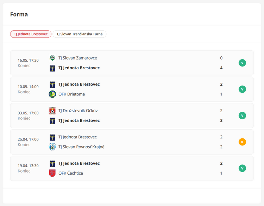264x206 pixels.
Task: Open TJ Slovan Rovnosť Krajné link
Action: point(81,147)
